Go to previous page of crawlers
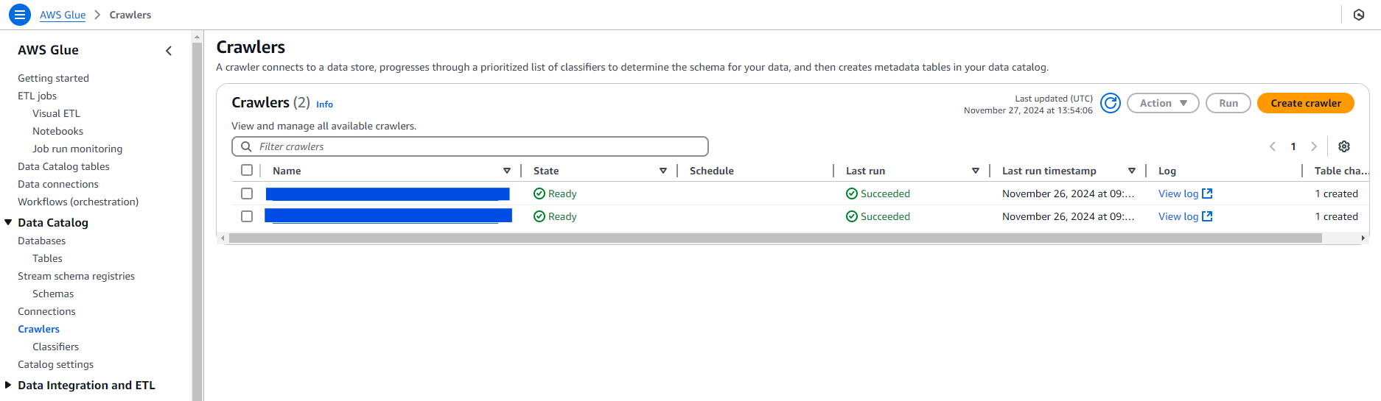Viewport: 1381px width, 401px height. [x=1273, y=146]
